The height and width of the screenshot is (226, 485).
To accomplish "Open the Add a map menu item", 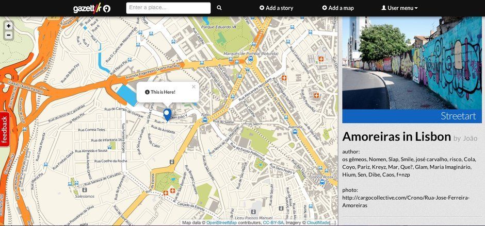I will (x=338, y=8).
